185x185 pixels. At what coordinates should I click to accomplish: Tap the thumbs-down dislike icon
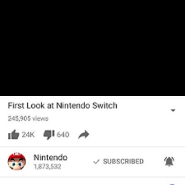[x=49, y=135]
